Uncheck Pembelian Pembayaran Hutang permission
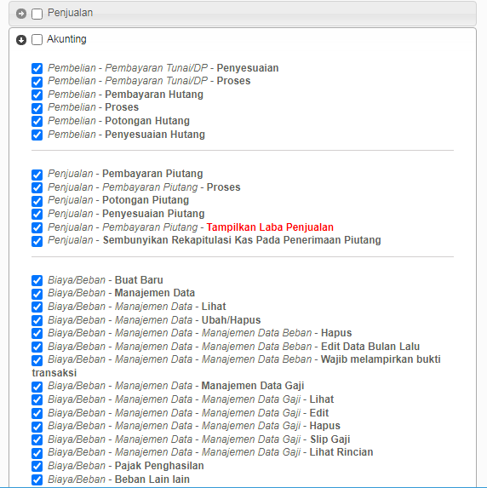Viewport: 487px width, 488px height. point(37,95)
